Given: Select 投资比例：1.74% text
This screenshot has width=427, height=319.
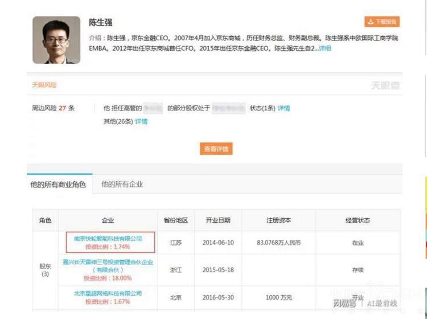Looking at the screenshot, I should click(x=108, y=247).
